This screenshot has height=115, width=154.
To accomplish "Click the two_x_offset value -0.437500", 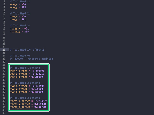I will pos(38,86).
